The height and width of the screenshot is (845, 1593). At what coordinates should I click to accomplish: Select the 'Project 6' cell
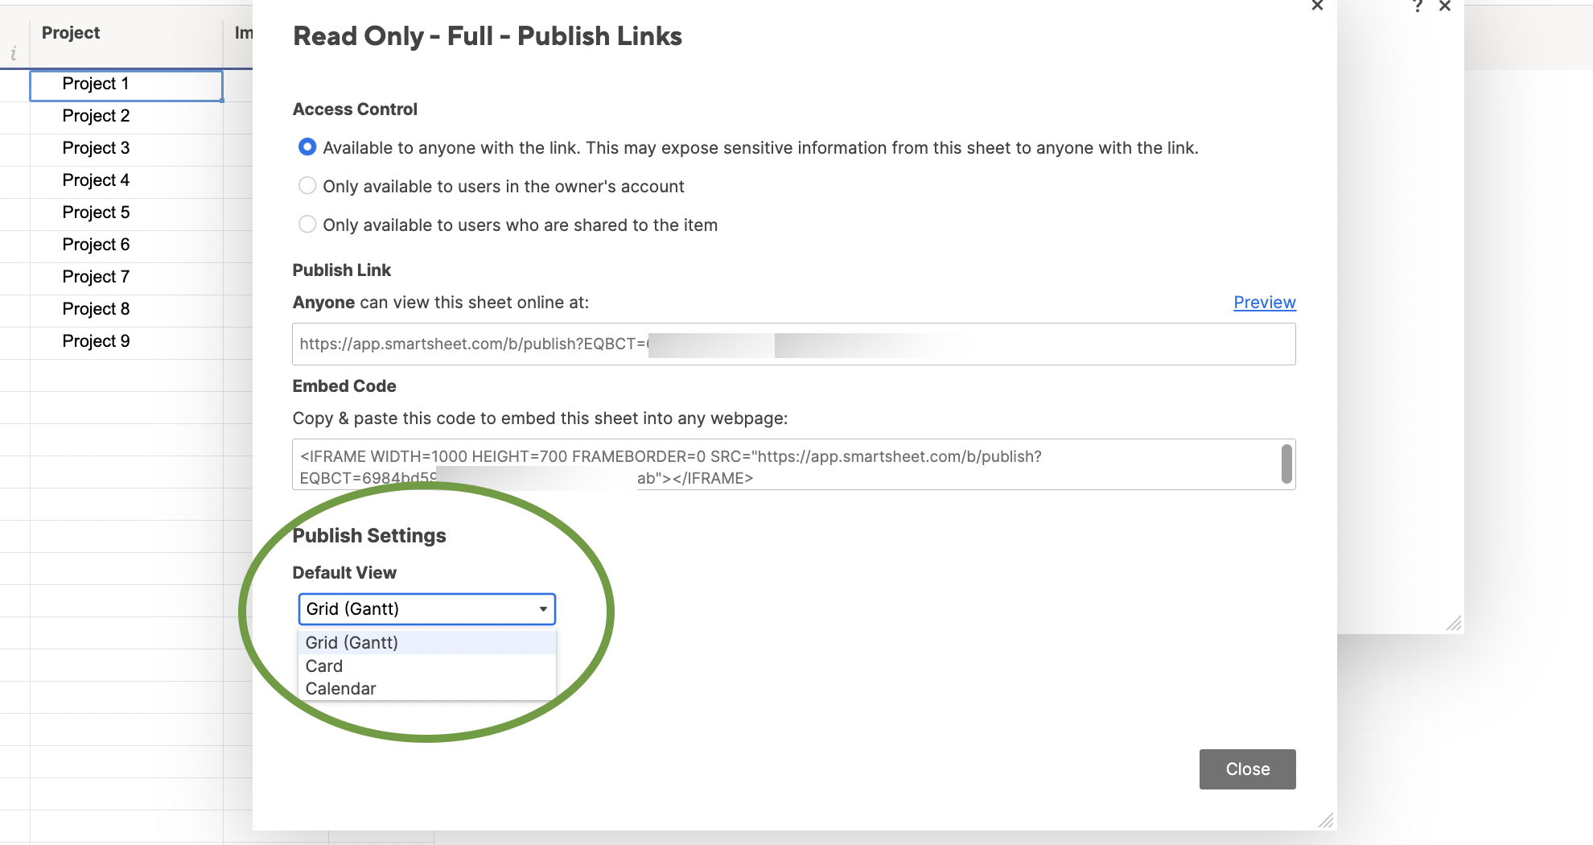coord(126,246)
